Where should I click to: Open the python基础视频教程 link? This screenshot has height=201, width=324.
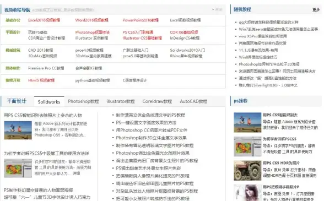(x=93, y=80)
